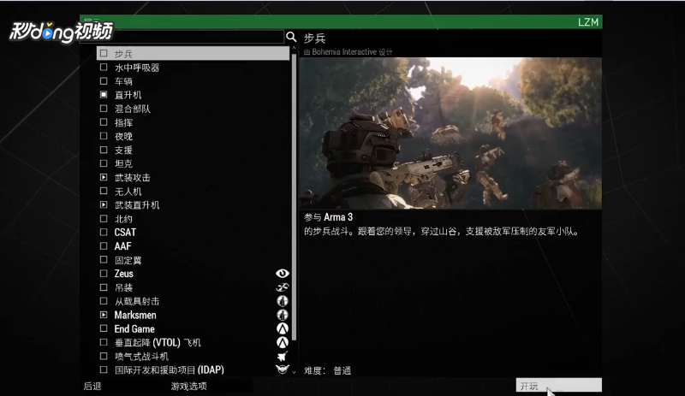Screen dimensions: 685x396
Task: Select the Zeus showcase entry
Action: click(x=193, y=274)
